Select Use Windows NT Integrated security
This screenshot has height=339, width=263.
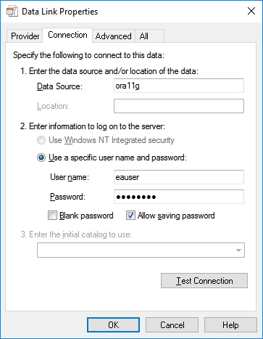(x=41, y=140)
